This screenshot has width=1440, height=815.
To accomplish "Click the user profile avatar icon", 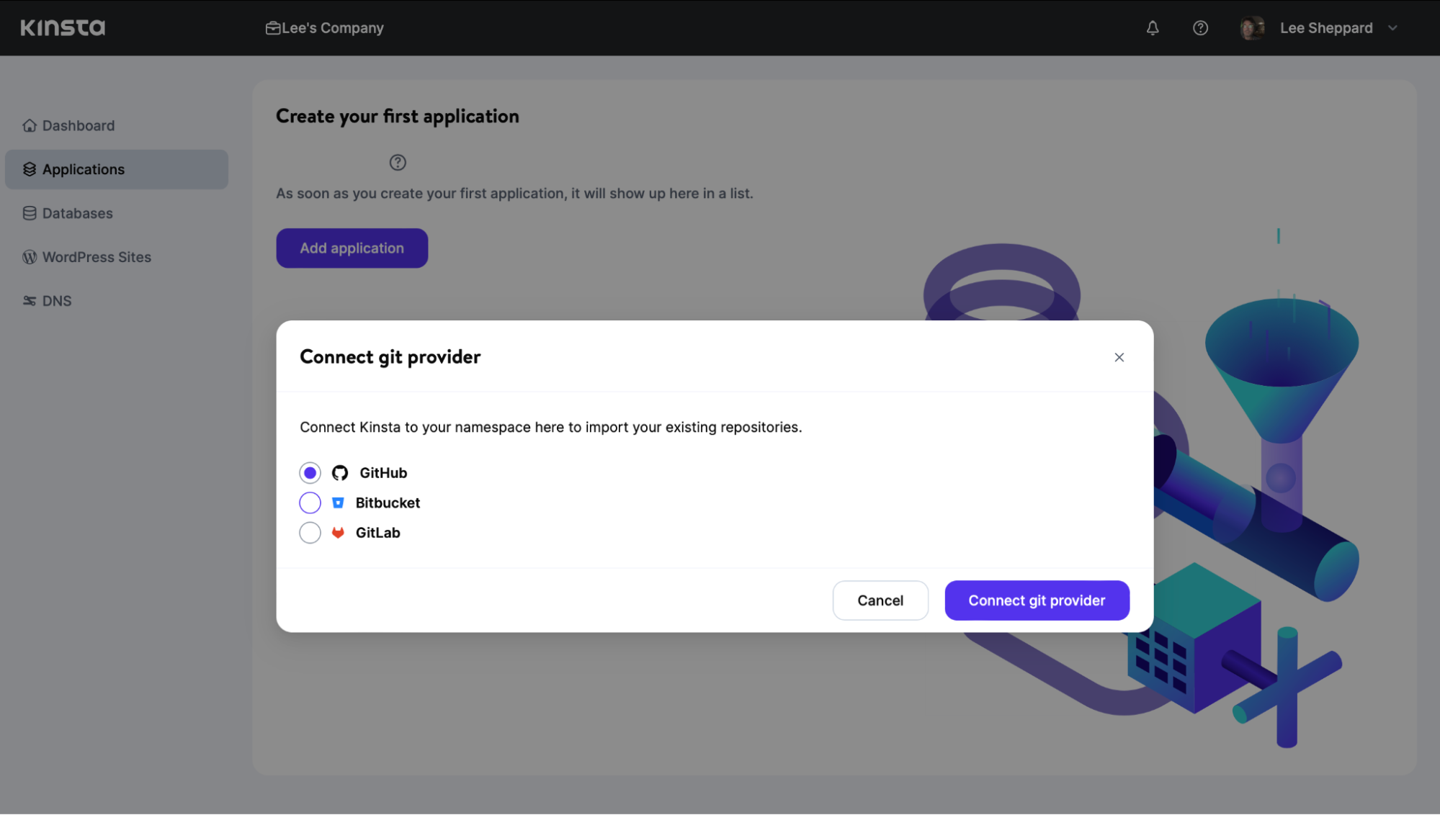I will (1254, 27).
